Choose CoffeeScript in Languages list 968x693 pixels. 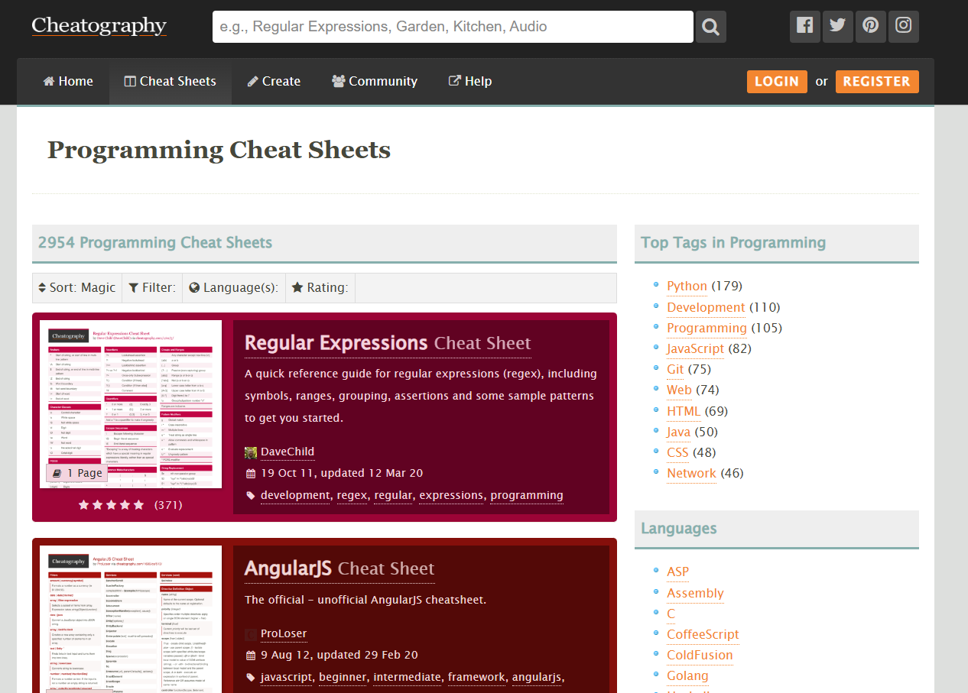tap(703, 635)
